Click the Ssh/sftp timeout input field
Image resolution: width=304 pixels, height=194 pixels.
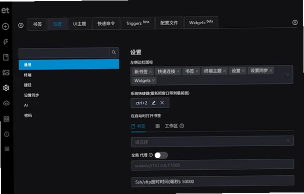click(213, 181)
